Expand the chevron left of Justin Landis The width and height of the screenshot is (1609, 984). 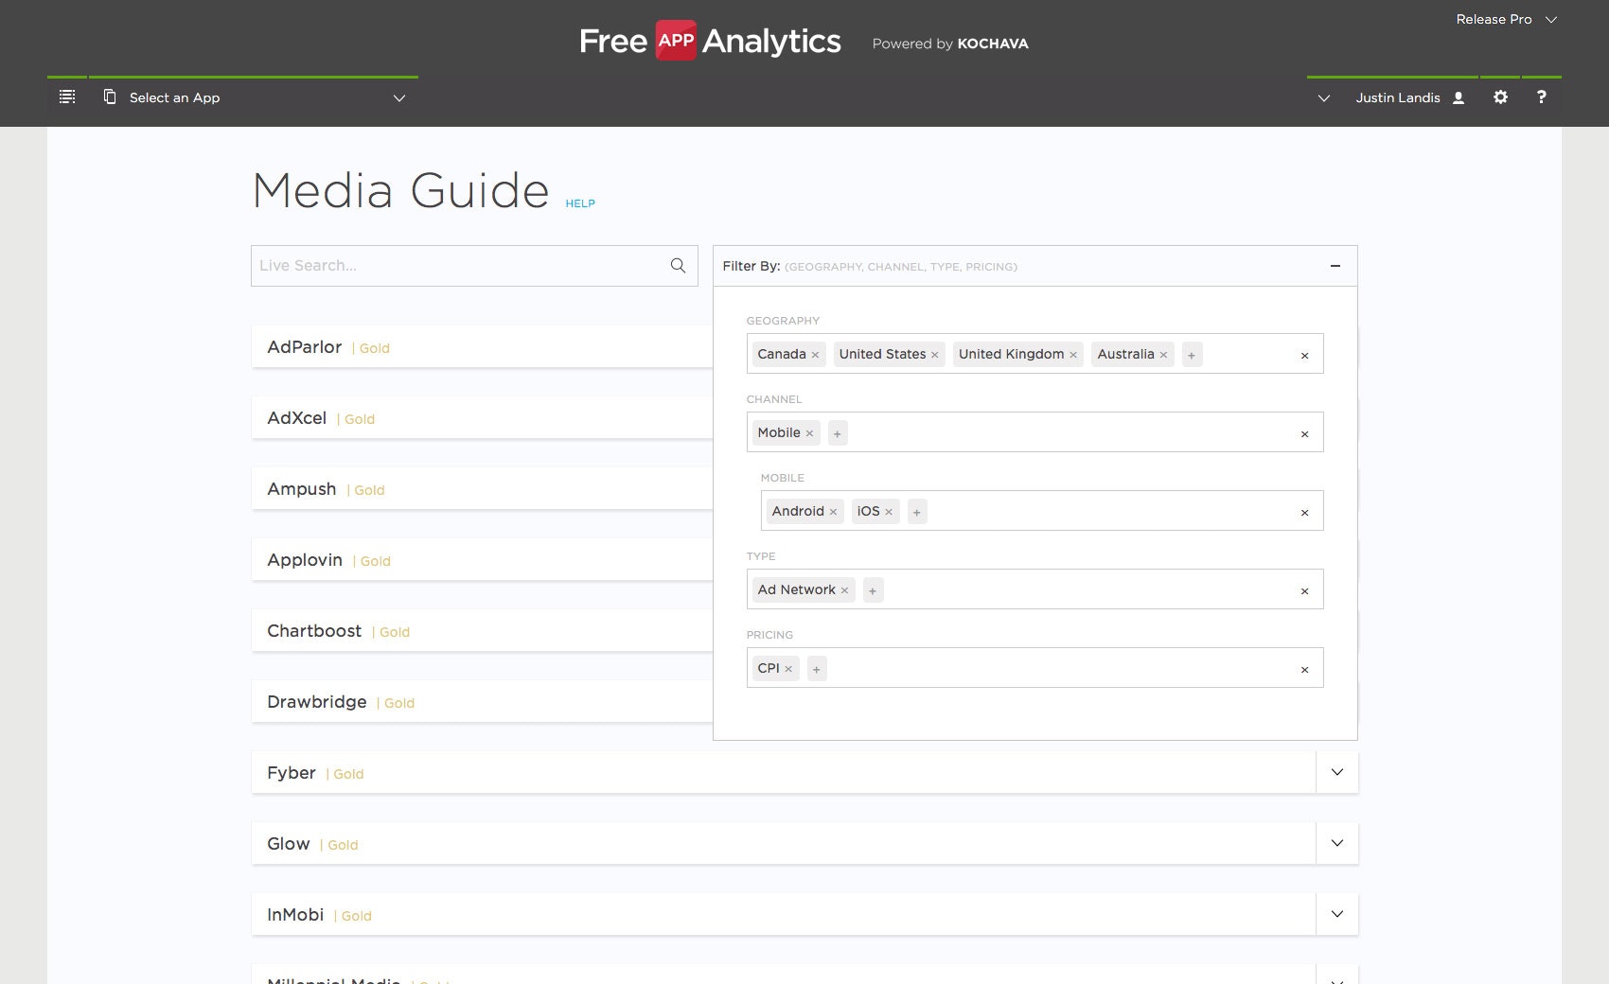pos(1324,97)
